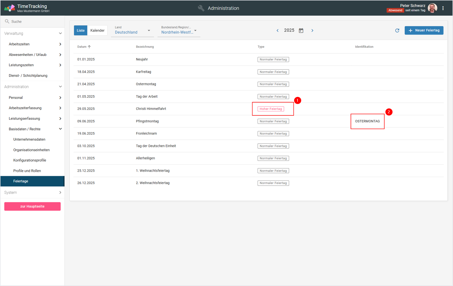The height and width of the screenshot is (286, 453).
Task: Open the calendar year picker icon
Action: point(301,30)
